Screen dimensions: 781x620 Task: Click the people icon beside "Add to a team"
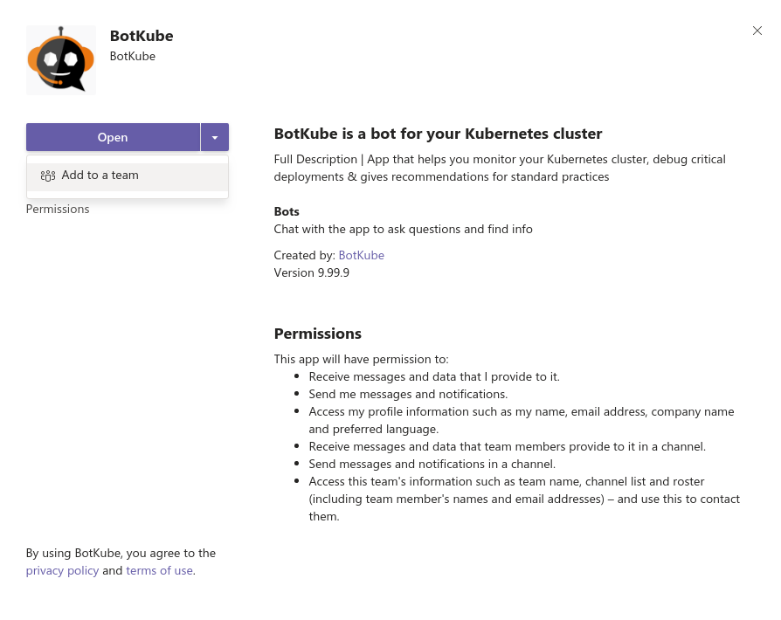click(x=48, y=175)
